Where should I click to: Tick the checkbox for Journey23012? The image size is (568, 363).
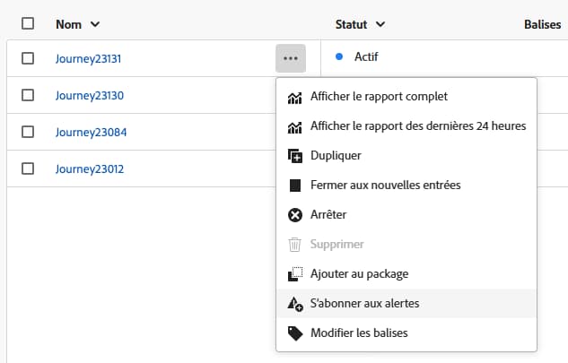[x=28, y=169]
